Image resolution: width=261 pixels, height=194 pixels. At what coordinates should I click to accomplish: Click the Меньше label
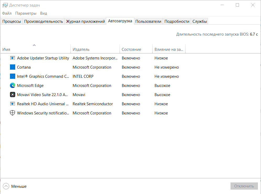tap(19, 186)
